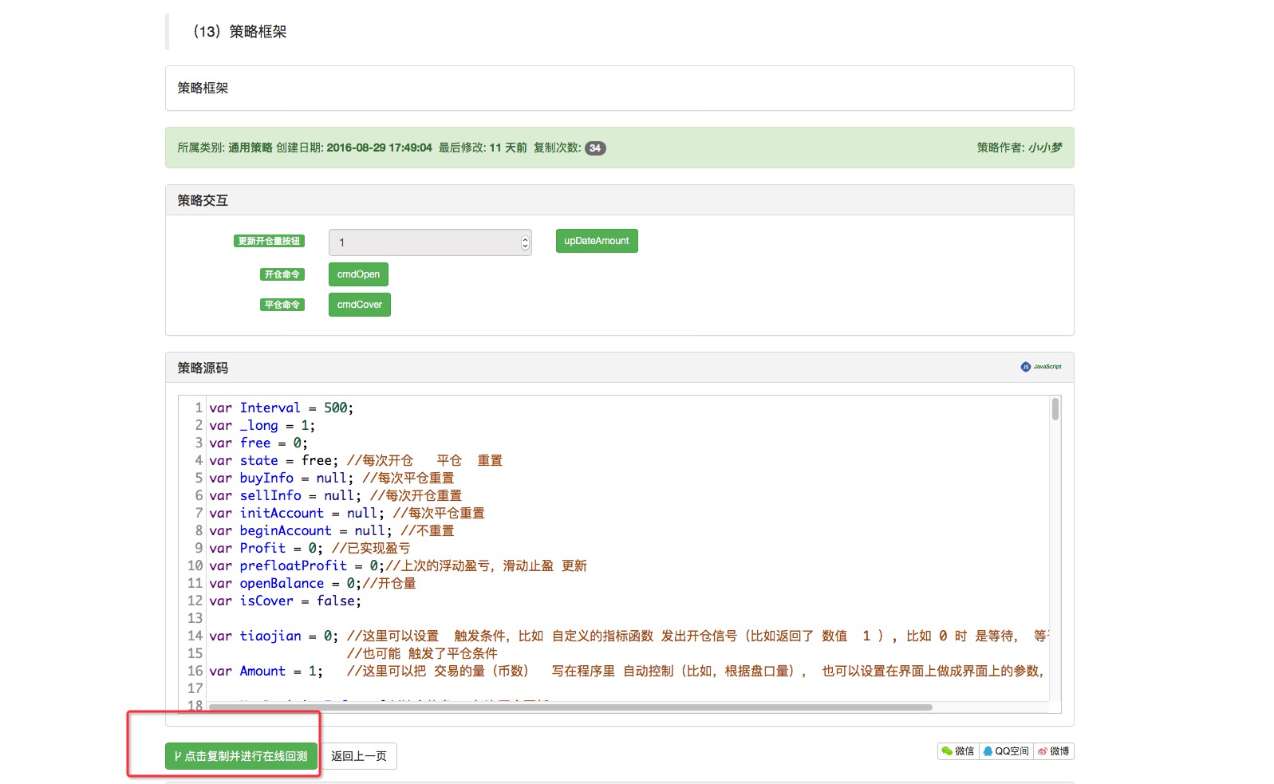The image size is (1274, 784).
Task: Click code line 16 var Amount = 1
Action: tap(626, 671)
